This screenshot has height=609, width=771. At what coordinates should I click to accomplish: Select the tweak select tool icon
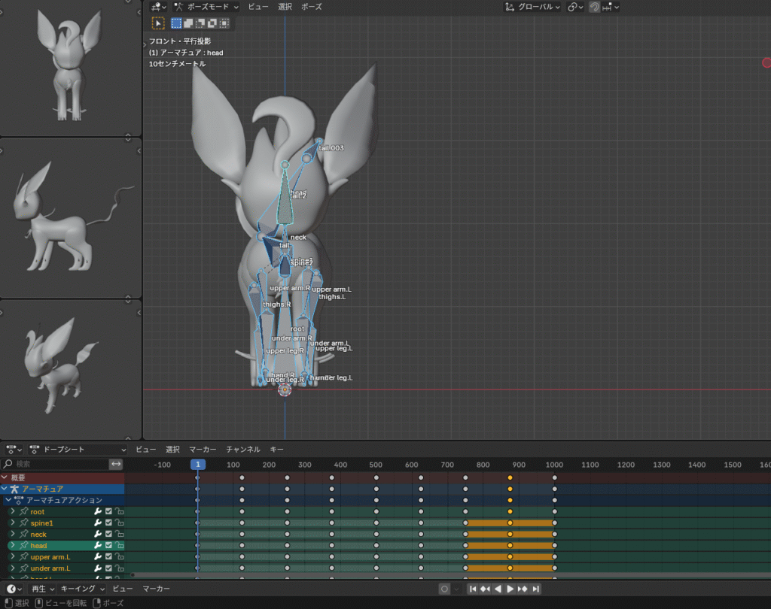[158, 23]
